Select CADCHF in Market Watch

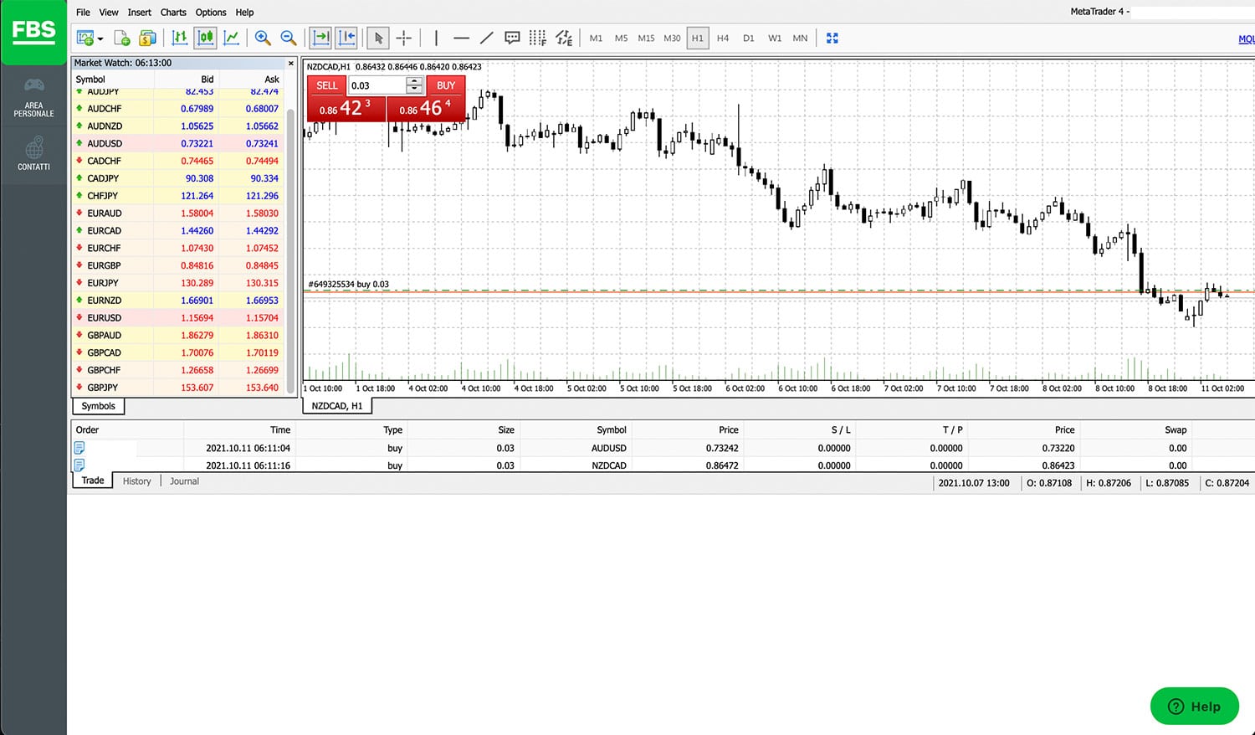pos(178,161)
